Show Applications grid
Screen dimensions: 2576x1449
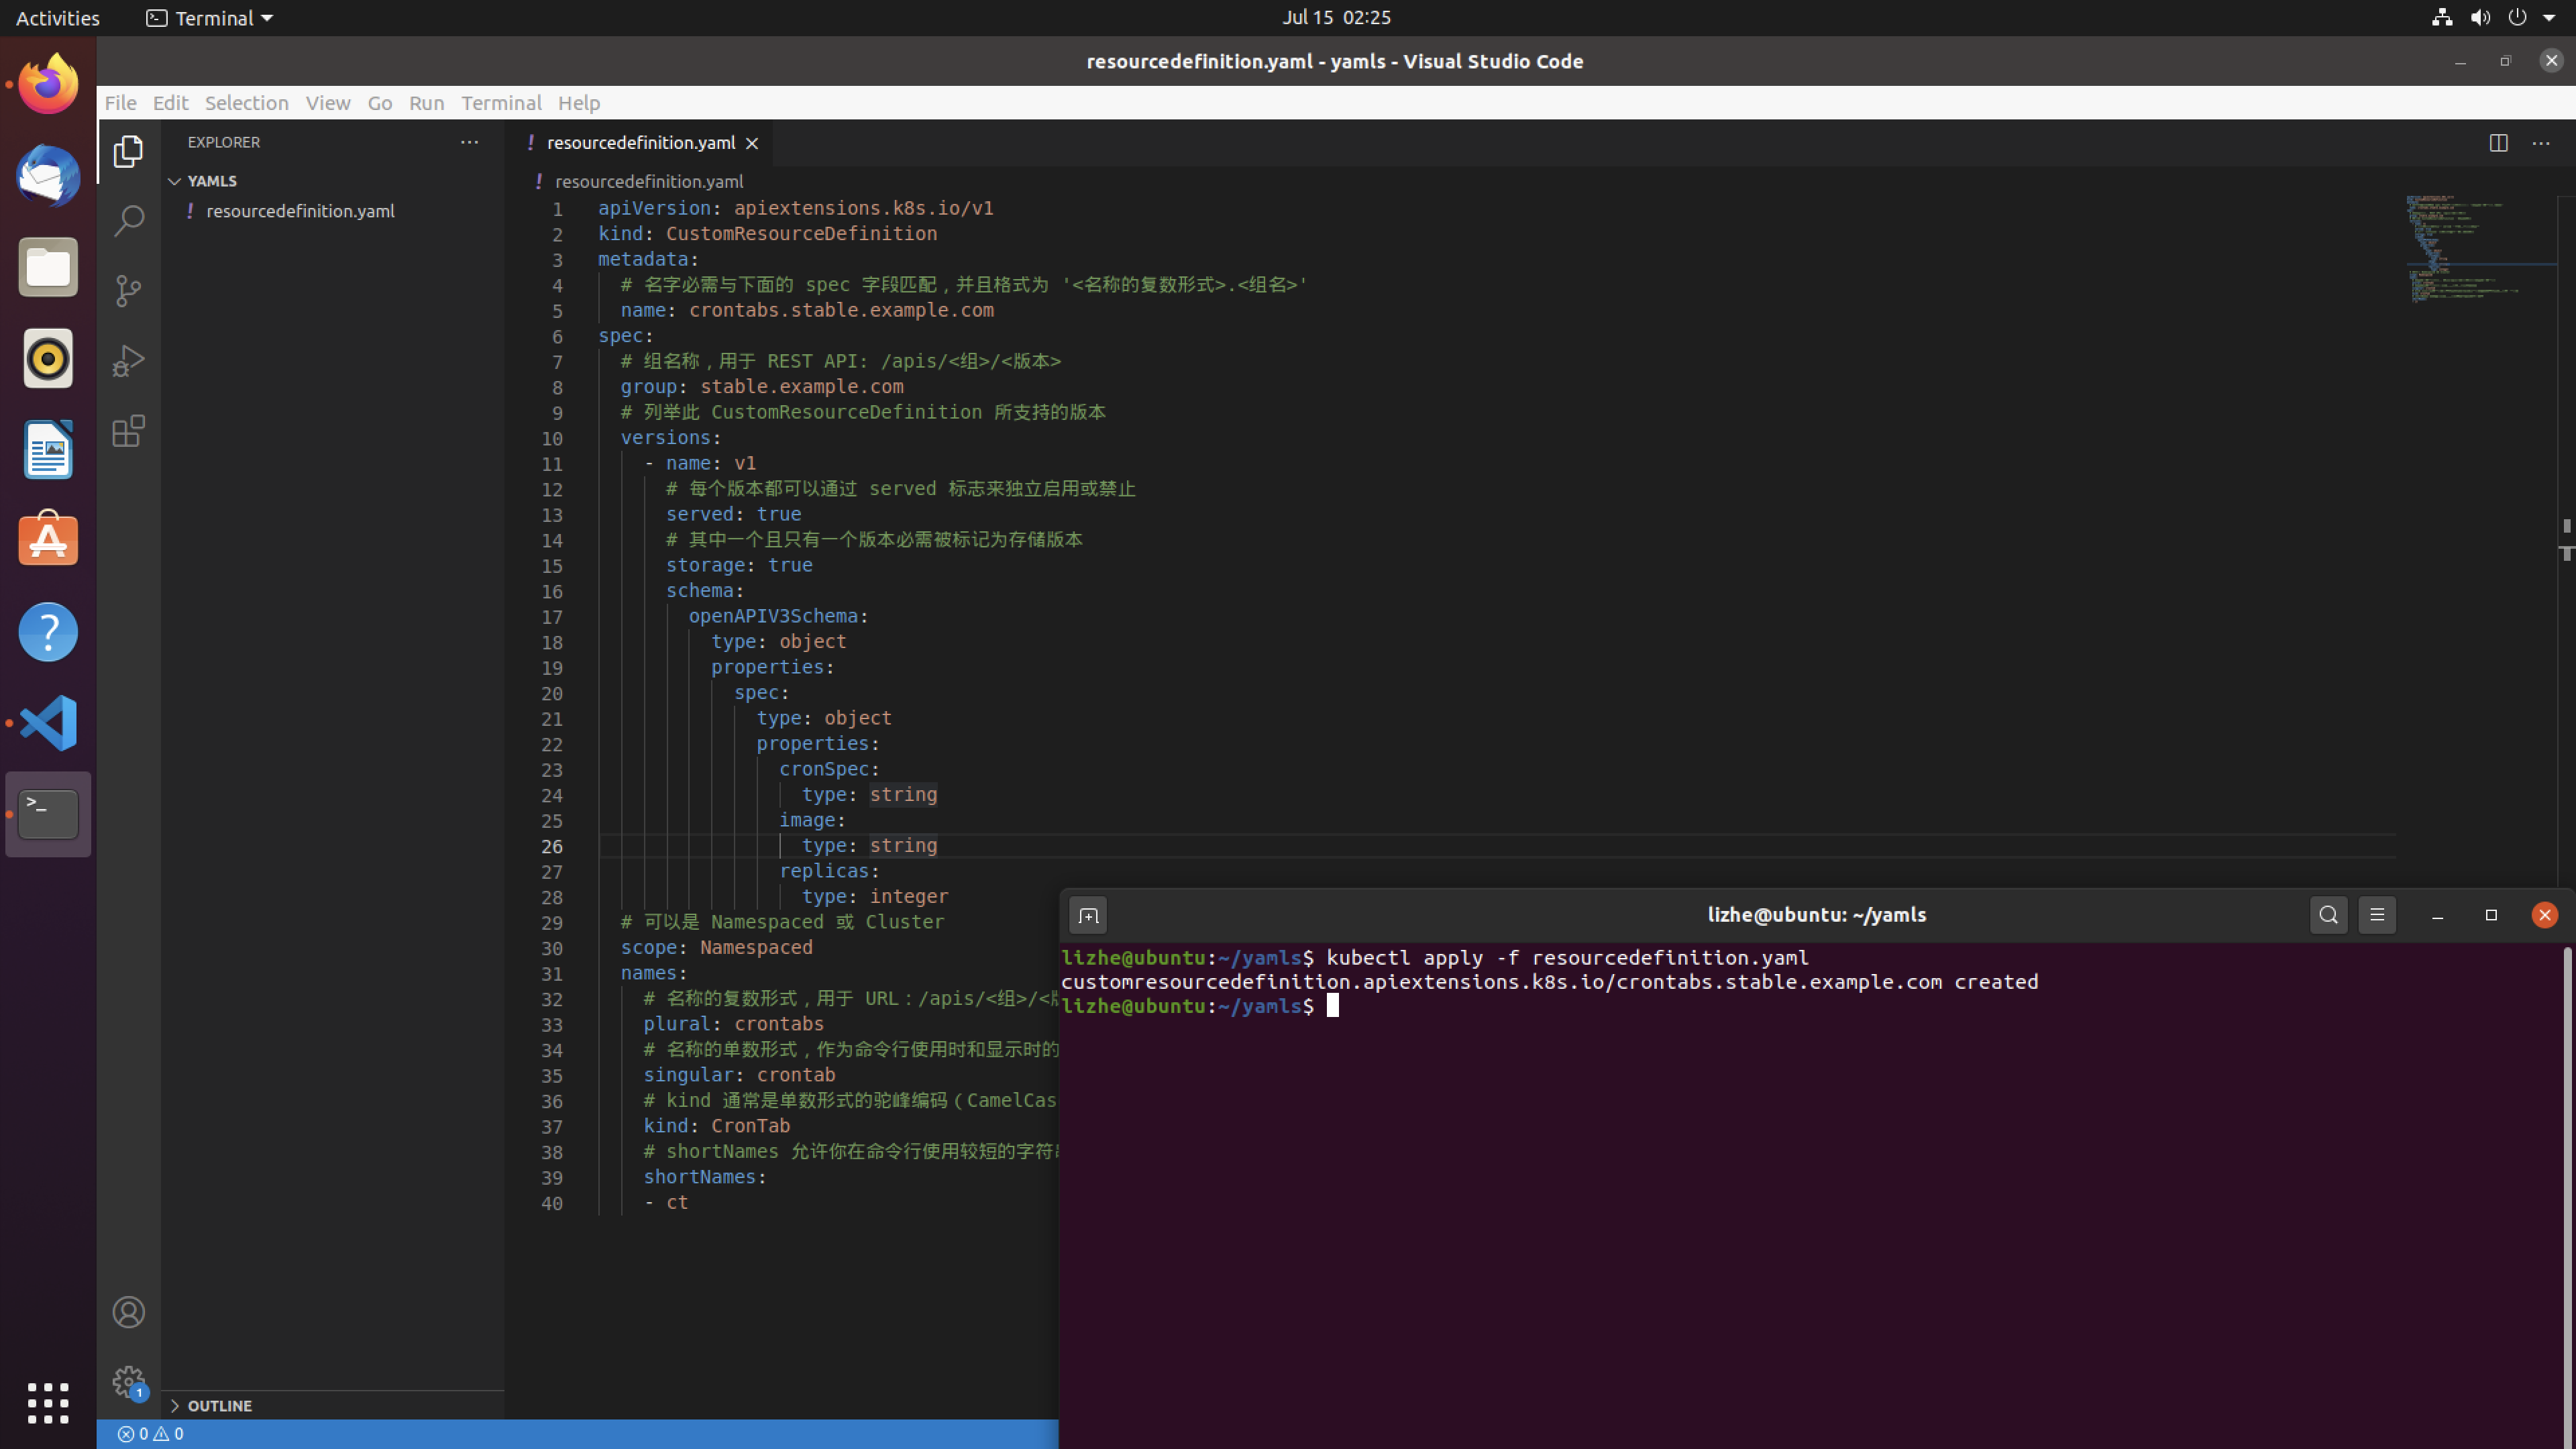pyautogui.click(x=48, y=1403)
